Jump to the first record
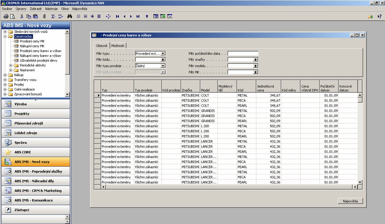Image resolution: width=385 pixels, height=224 pixels. point(118,16)
